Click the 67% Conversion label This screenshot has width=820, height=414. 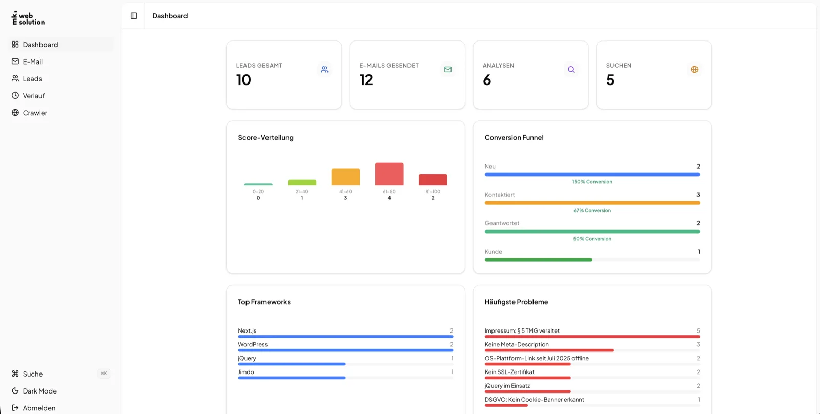592,210
